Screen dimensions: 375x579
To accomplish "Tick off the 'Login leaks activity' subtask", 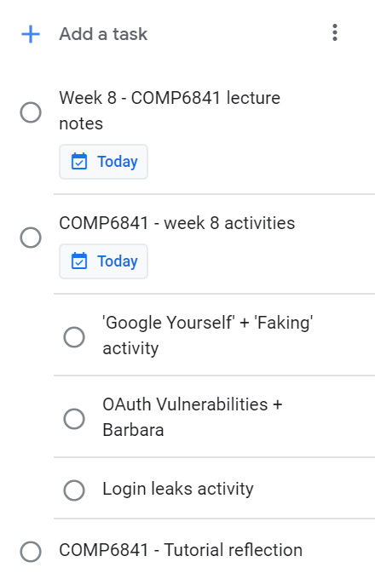I will click(x=74, y=490).
